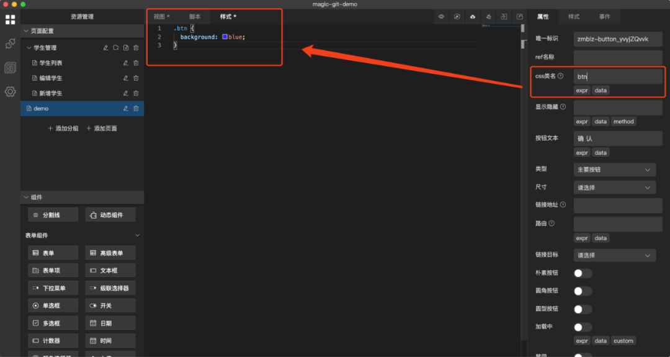This screenshot has width=670, height=357.
Task: Edit the 新增学生 page name
Action: point(125,93)
